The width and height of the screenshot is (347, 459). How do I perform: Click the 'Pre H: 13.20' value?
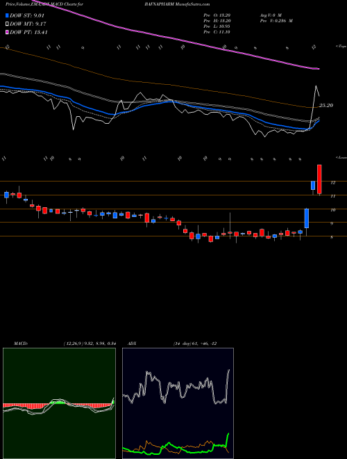[217, 21]
